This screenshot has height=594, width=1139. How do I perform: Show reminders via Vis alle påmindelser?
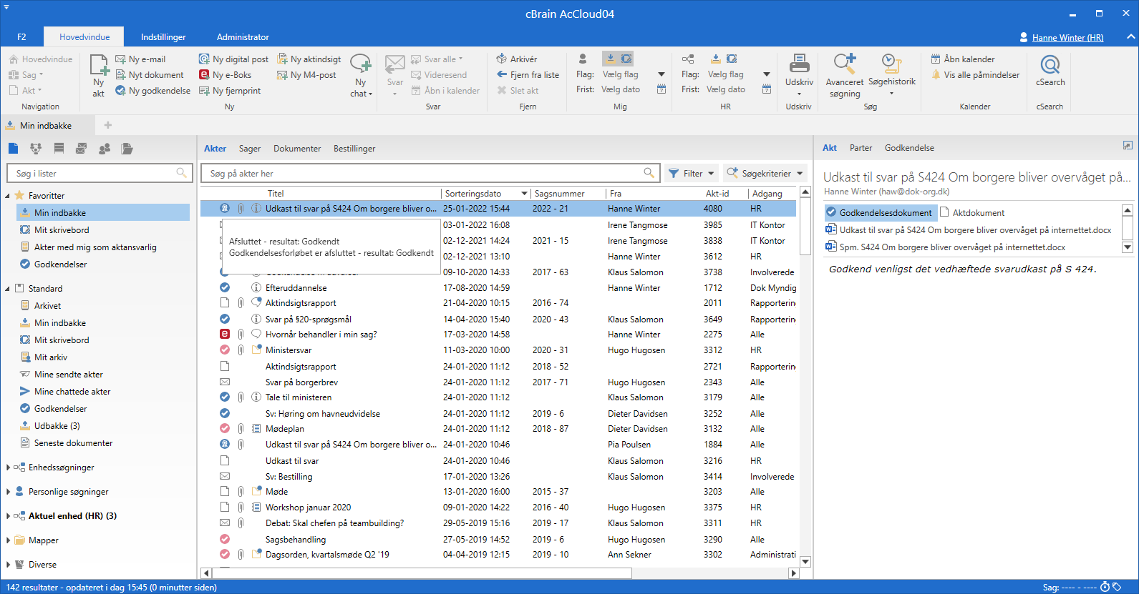(975, 75)
